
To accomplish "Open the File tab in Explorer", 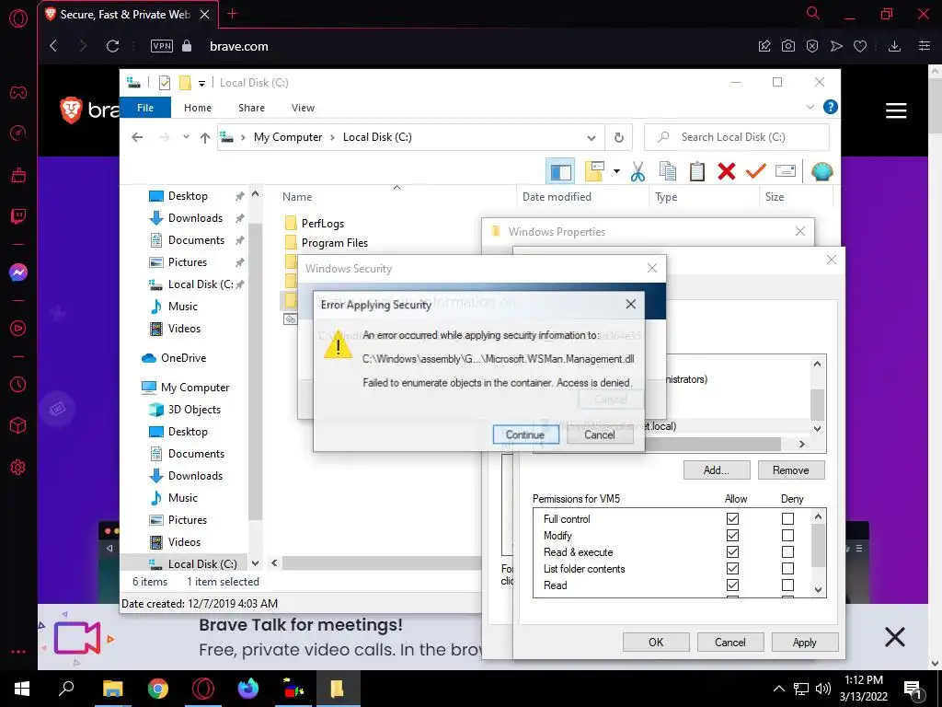I will click(145, 108).
